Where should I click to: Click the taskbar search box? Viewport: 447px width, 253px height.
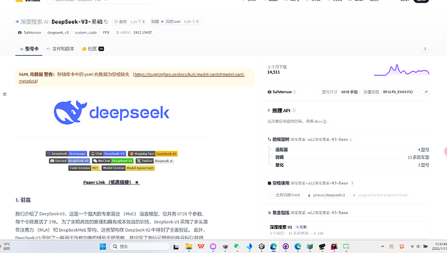point(139,247)
